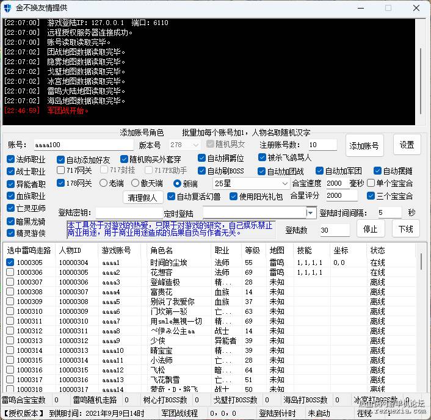Image resolution: width=431 pixels, height=420 pixels.
Task: Toggle 亡灵巫师 checkbox
Action: 10,208
